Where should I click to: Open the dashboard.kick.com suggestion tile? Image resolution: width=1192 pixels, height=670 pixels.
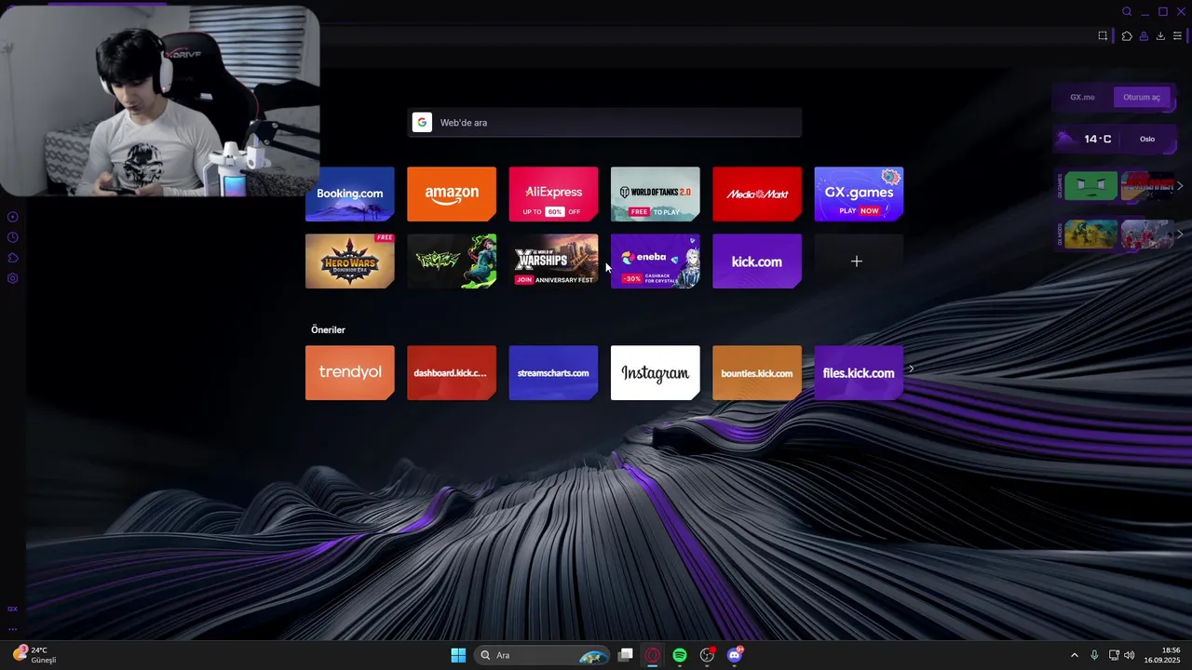452,373
